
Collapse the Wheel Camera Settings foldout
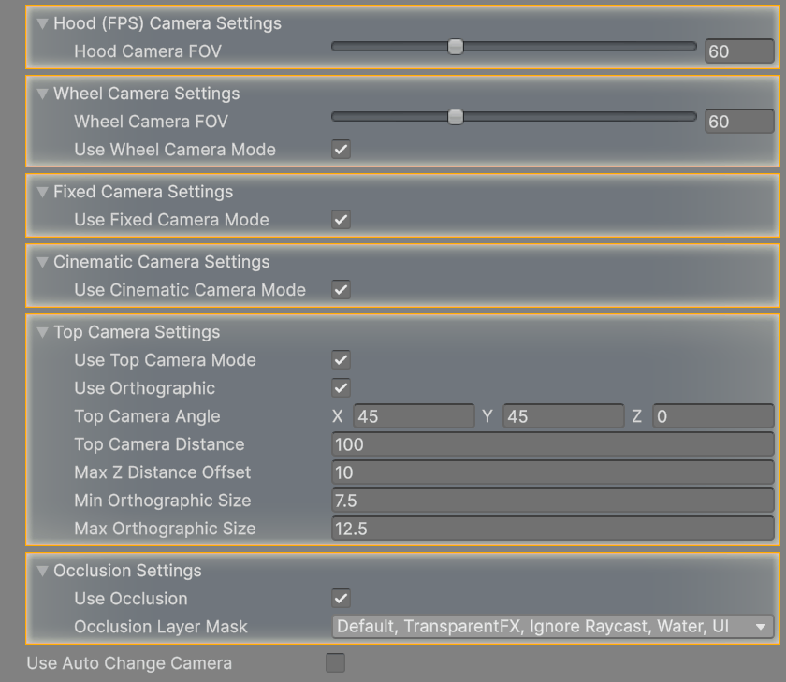tap(43, 94)
